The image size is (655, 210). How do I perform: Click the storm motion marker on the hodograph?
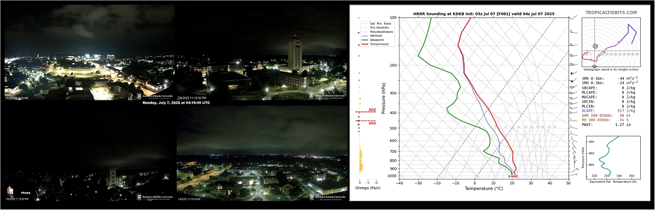pyautogui.click(x=595, y=46)
